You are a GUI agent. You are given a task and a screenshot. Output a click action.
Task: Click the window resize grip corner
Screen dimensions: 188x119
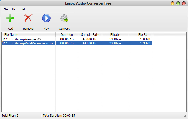pos(185,116)
